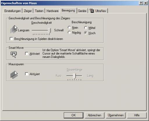The height and width of the screenshot is (121, 149).
Task: Click the Hilfe button
Action: (x=137, y=115)
